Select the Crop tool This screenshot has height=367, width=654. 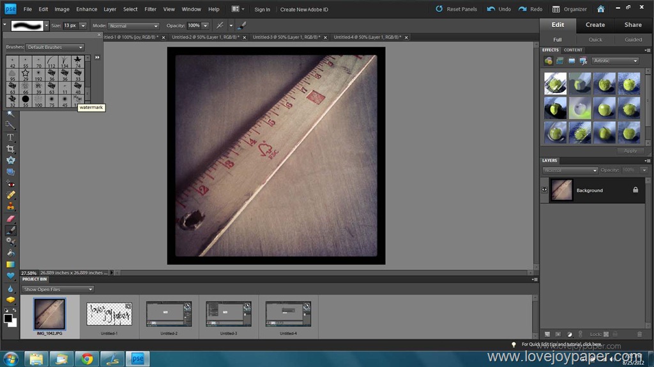(10, 148)
